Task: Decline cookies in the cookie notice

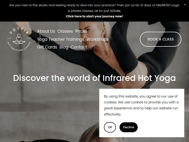Action: pos(129,127)
